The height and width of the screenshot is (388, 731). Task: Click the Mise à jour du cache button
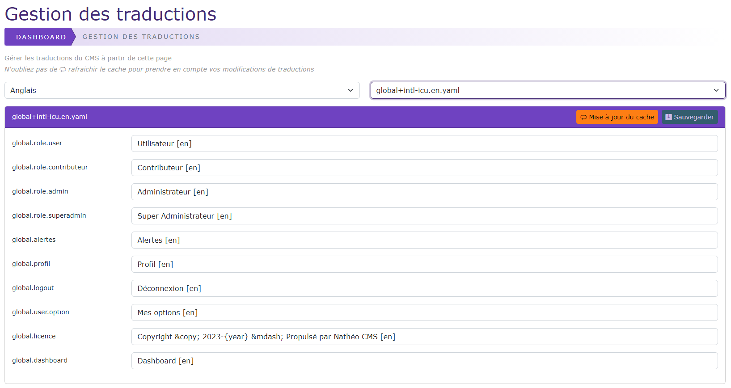pos(617,117)
